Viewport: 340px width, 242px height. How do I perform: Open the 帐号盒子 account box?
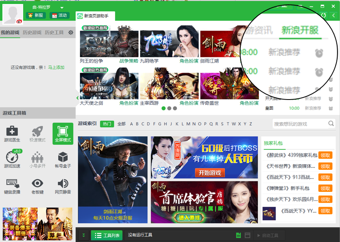63,160
